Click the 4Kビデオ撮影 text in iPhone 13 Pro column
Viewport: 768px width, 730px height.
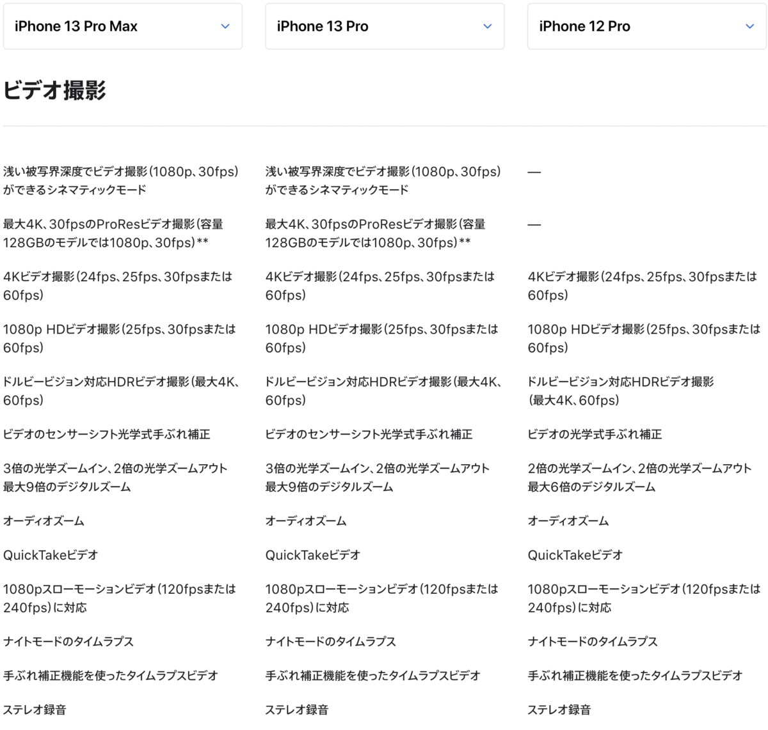click(380, 286)
